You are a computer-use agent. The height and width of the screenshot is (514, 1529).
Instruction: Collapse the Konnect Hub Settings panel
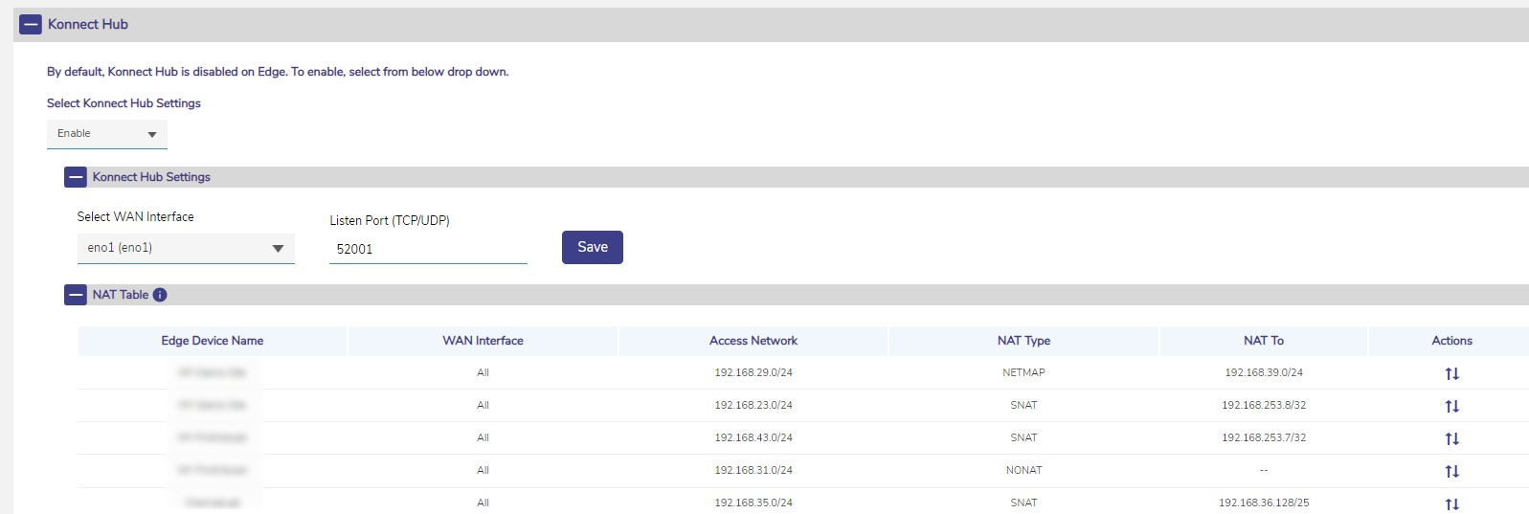tap(76, 177)
